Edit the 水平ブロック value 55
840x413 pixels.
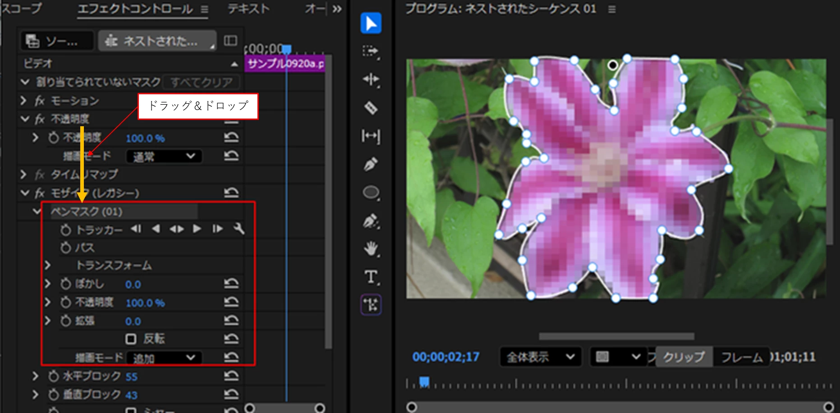click(x=131, y=376)
